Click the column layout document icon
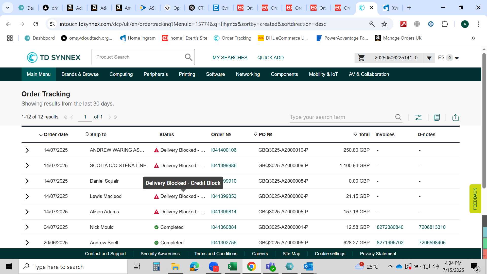Screen dimensions: 487x274 coord(437,117)
